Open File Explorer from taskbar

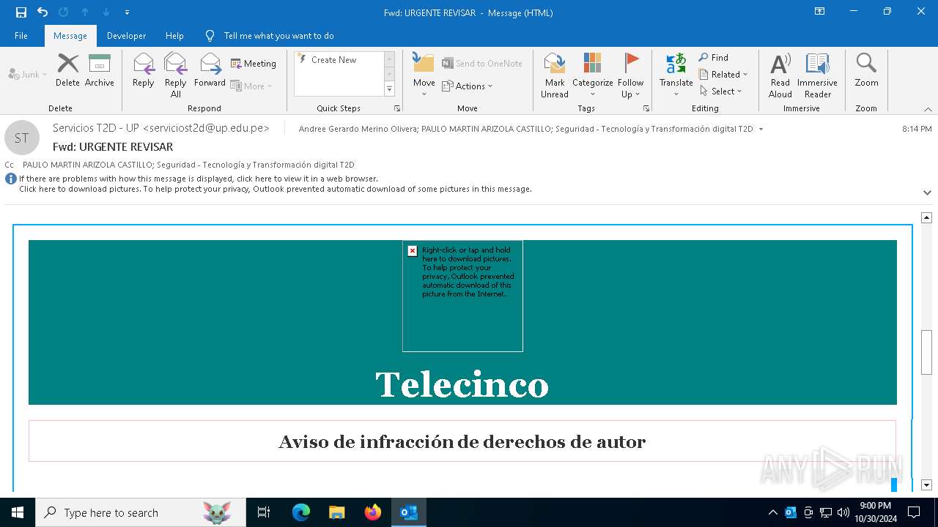click(337, 512)
